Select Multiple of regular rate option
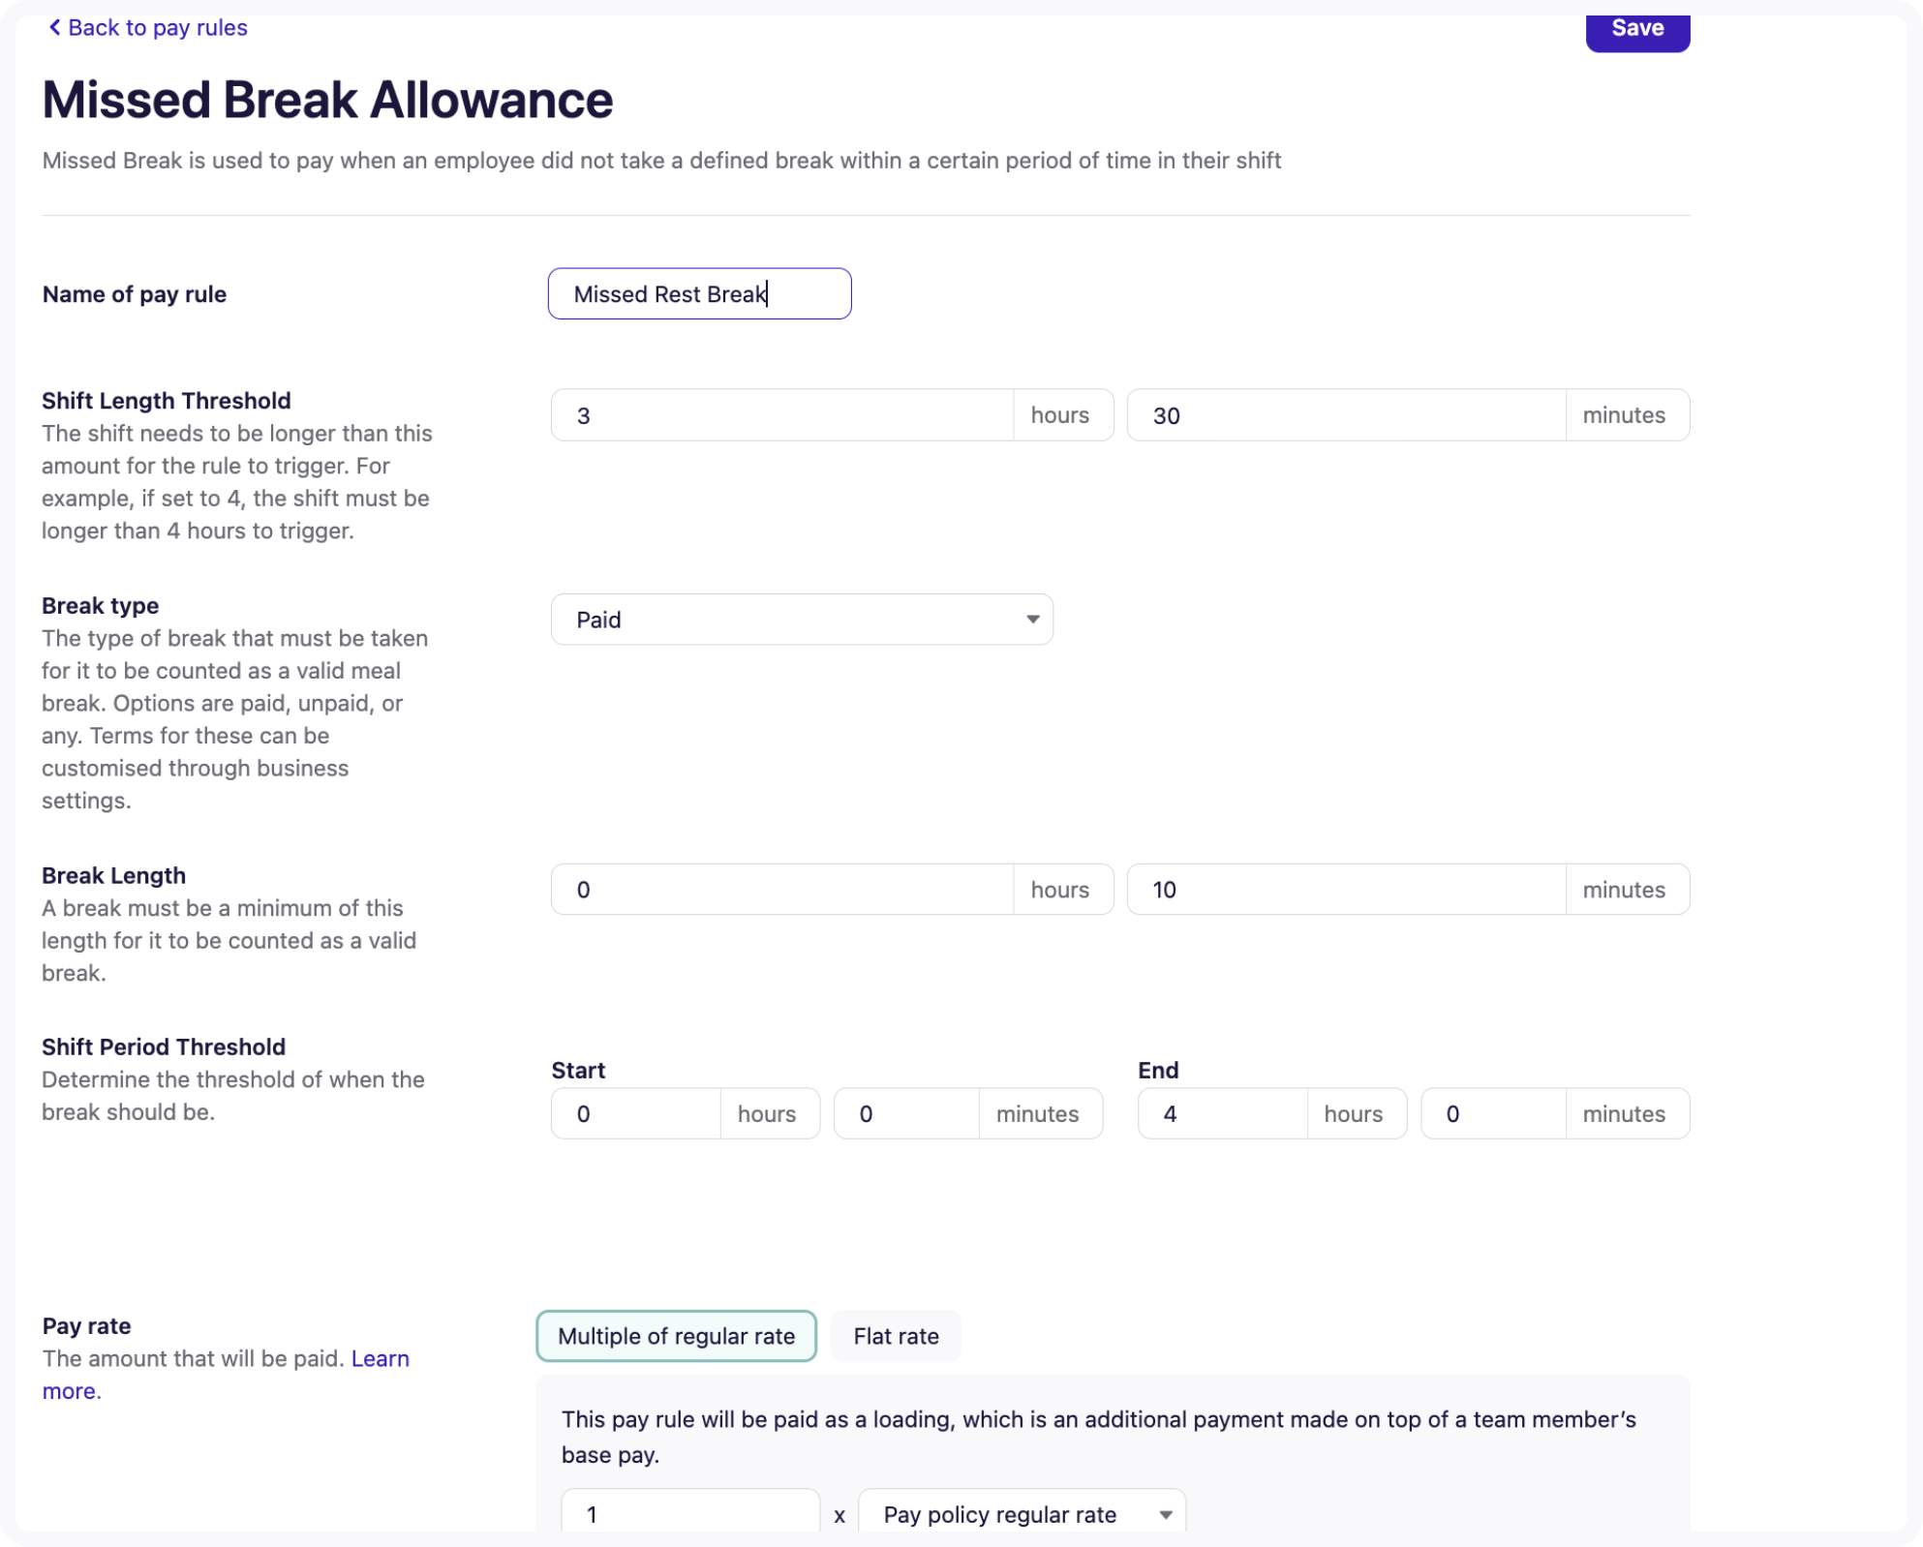This screenshot has height=1547, width=1923. pos(676,1337)
